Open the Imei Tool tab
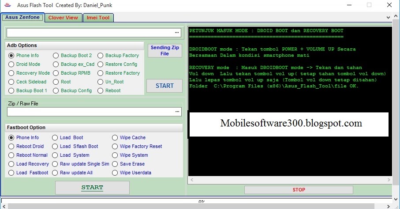This screenshot has width=400, height=209. pos(98,18)
